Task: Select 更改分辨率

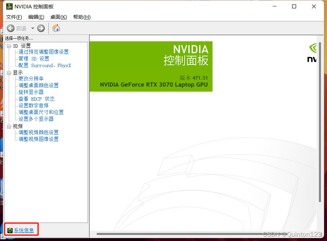Action: click(31, 79)
